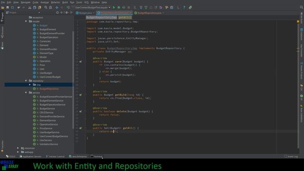Click the Open folder icon in the toolbar
This screenshot has height=171, width=304.
[x=2, y=8]
